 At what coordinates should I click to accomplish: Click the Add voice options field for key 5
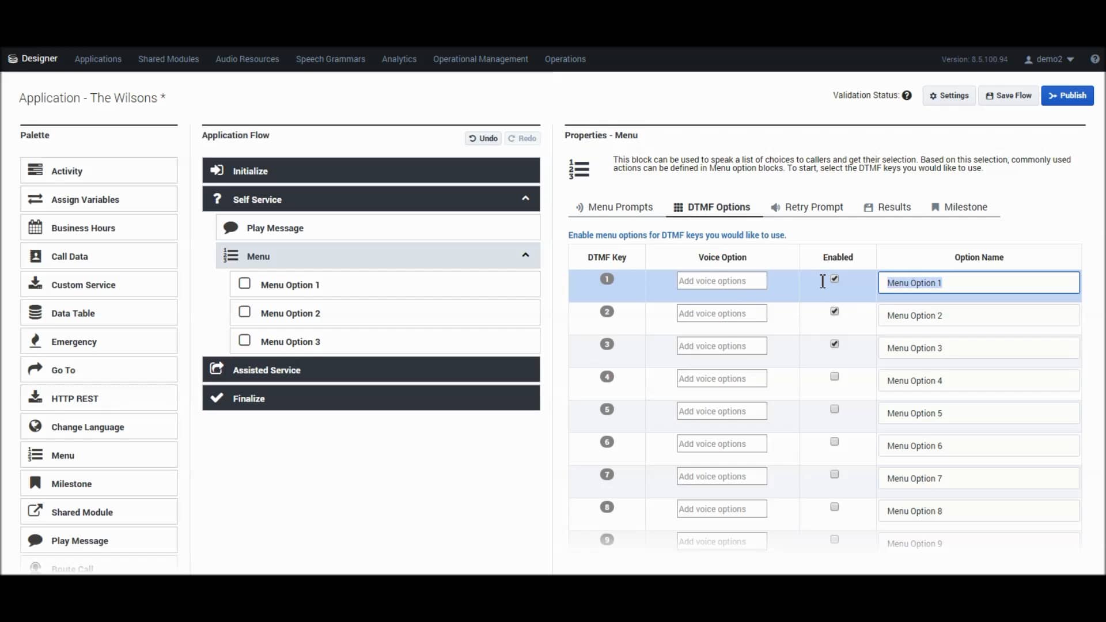(x=721, y=410)
